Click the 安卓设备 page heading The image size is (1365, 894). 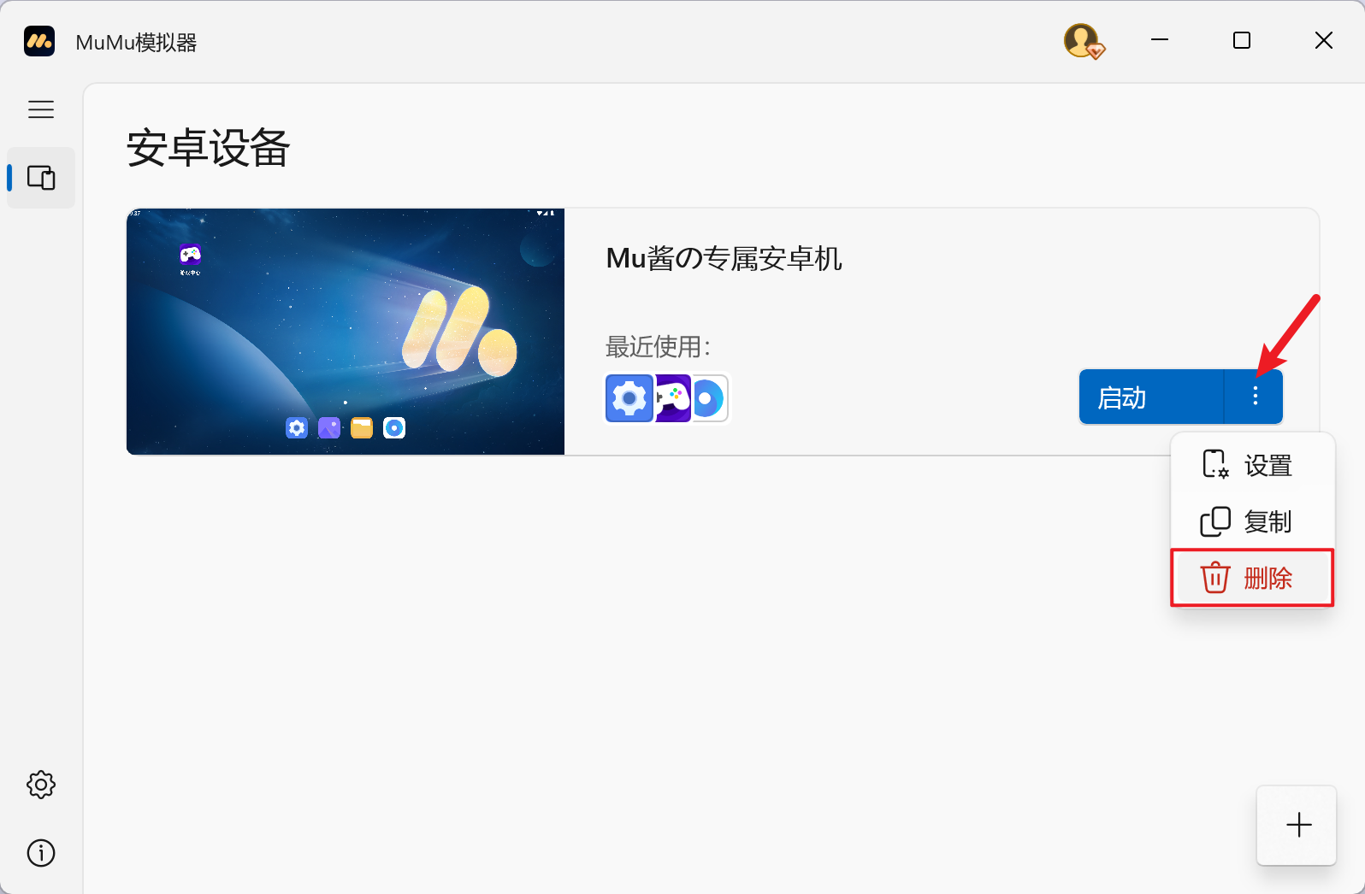[209, 148]
